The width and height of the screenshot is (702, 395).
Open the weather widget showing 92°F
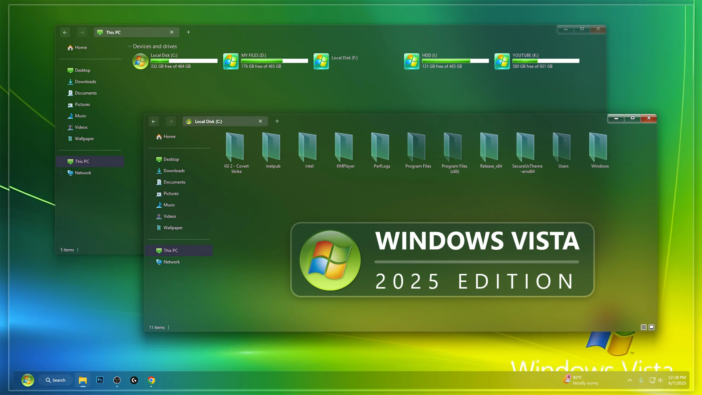pyautogui.click(x=581, y=380)
